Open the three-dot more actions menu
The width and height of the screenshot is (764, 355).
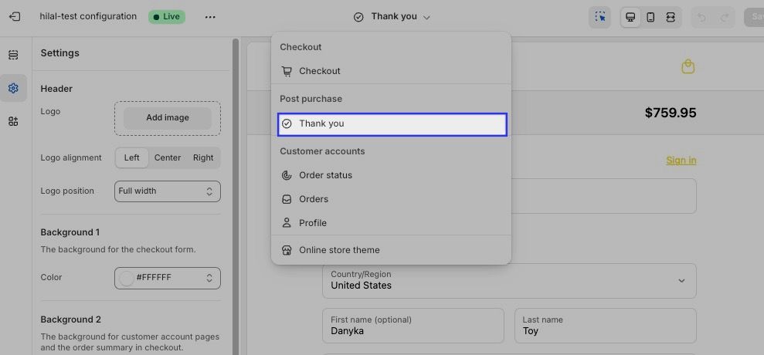coord(210,17)
